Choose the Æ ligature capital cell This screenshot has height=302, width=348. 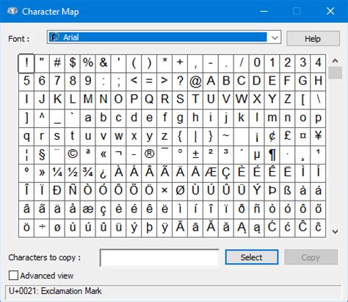[211, 173]
